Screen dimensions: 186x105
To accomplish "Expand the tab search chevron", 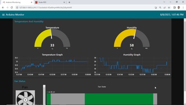I will pos(164,2).
